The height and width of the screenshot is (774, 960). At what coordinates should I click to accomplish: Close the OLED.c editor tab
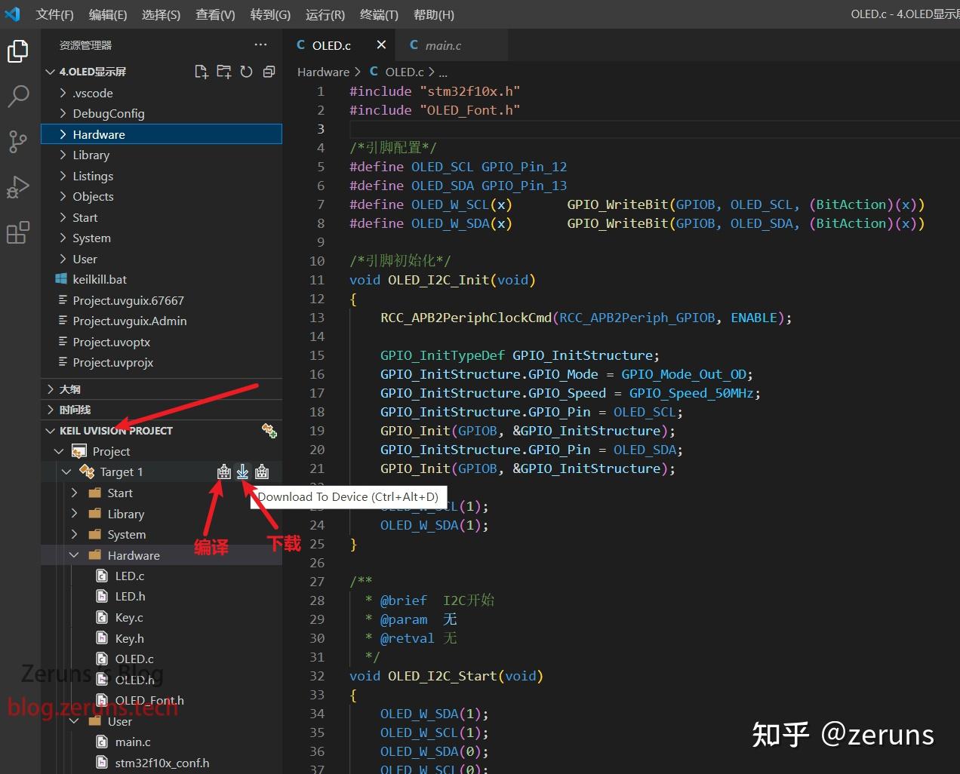coord(381,45)
